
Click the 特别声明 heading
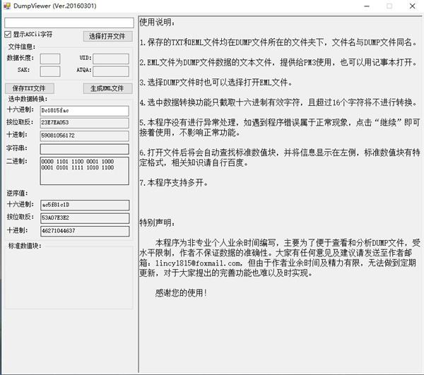coord(157,223)
